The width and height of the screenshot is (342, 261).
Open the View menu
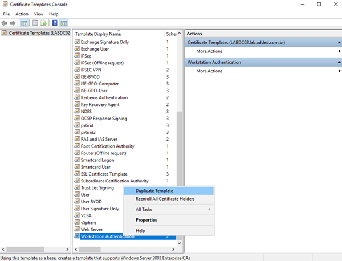38,14
